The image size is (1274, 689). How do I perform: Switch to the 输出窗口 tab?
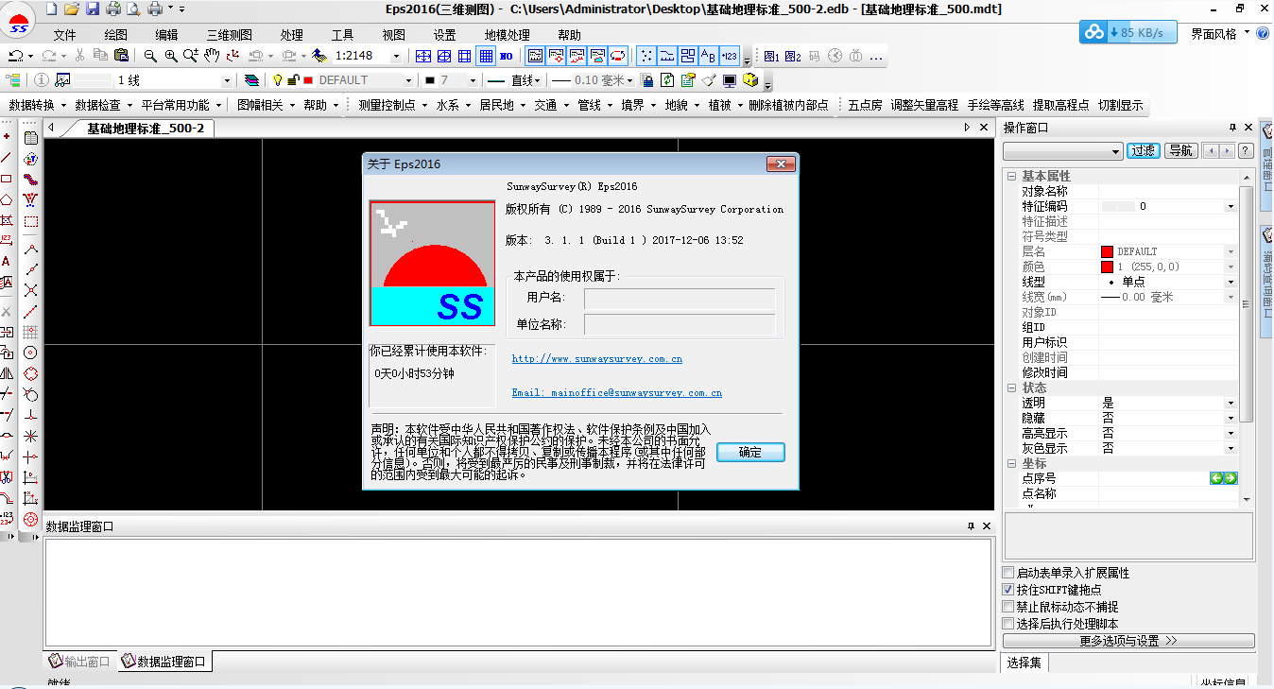coord(80,662)
